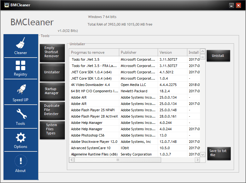
Task: Switch to the Startup Manager tool
Action: (52, 92)
